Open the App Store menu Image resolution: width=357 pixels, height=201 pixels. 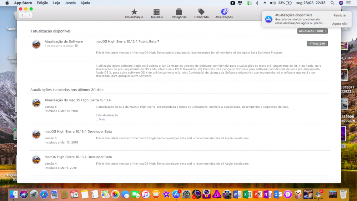click(23, 3)
